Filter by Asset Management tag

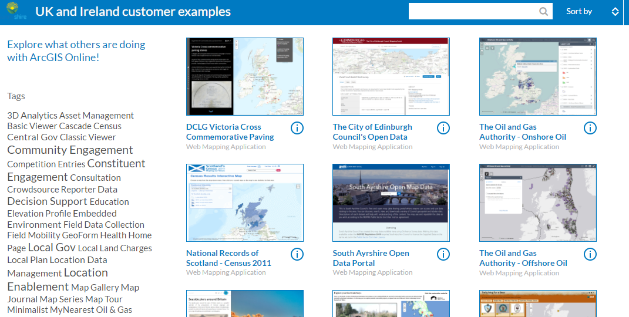coord(96,116)
